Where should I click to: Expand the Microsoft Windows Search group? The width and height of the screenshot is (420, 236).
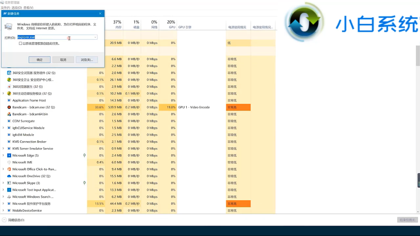coord(3,196)
